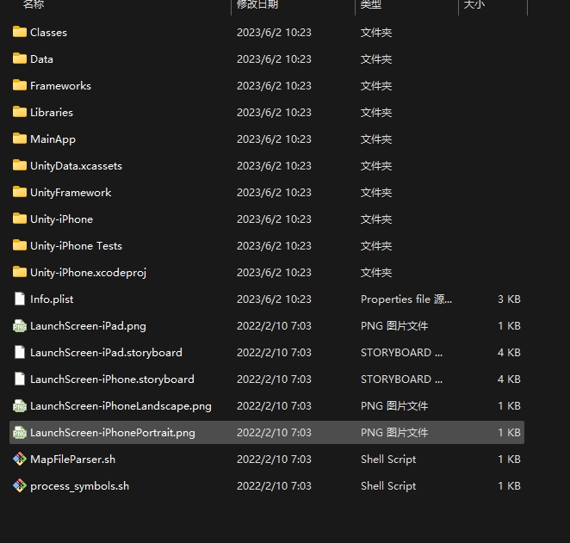Sort by the 名称 column header
The image size is (570, 543).
pyautogui.click(x=34, y=4)
